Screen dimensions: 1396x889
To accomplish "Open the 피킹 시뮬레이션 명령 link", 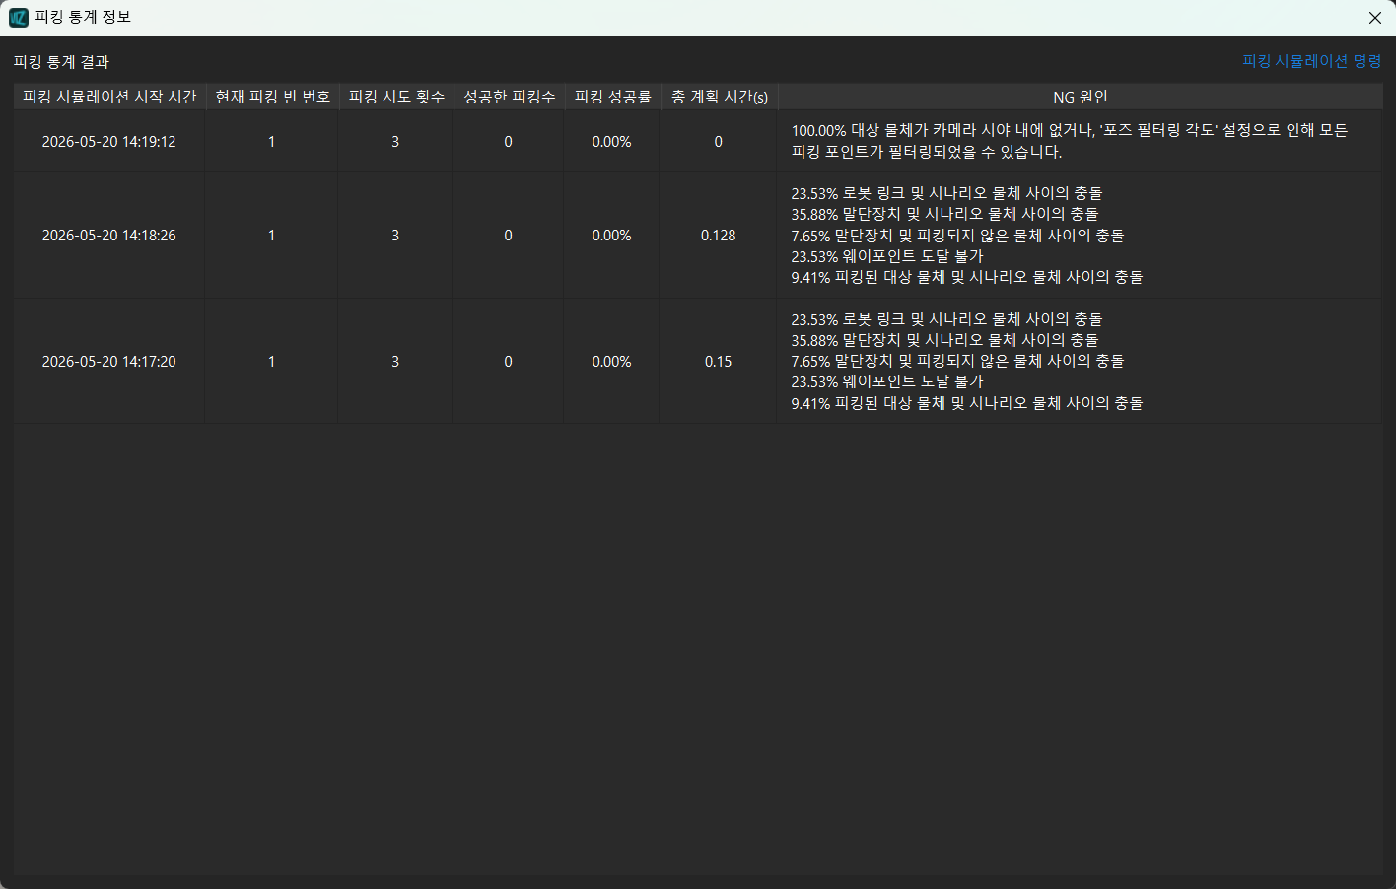I will (x=1311, y=61).
